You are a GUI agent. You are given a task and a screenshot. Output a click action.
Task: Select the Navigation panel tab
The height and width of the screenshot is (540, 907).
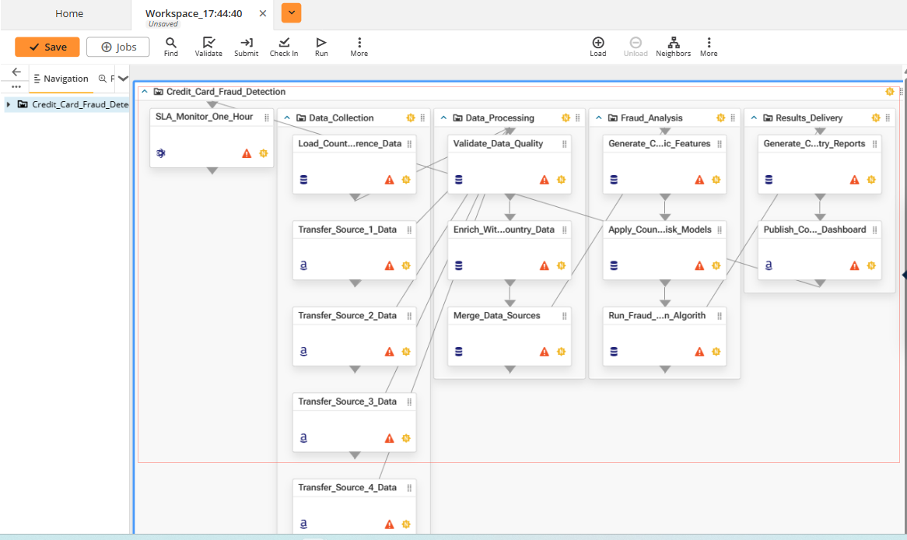(61, 79)
